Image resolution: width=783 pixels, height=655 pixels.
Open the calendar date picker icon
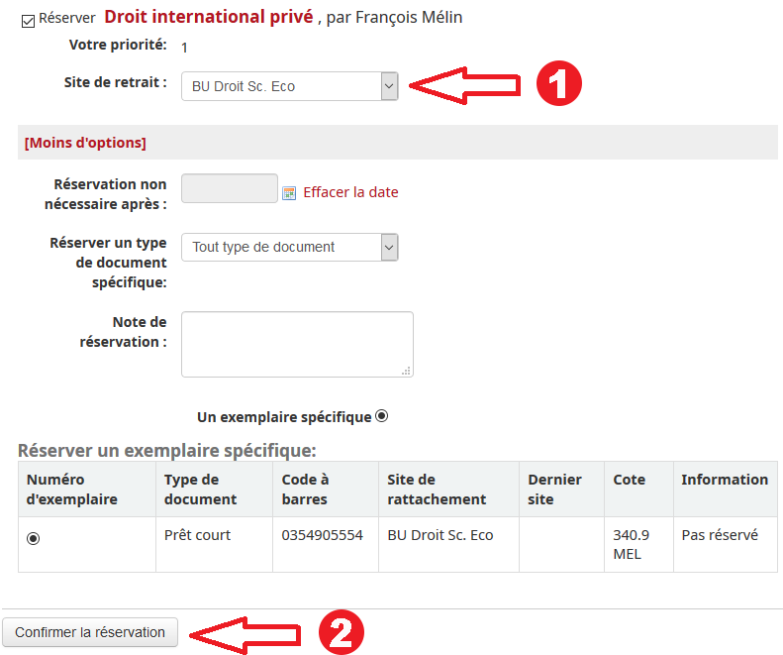click(289, 193)
